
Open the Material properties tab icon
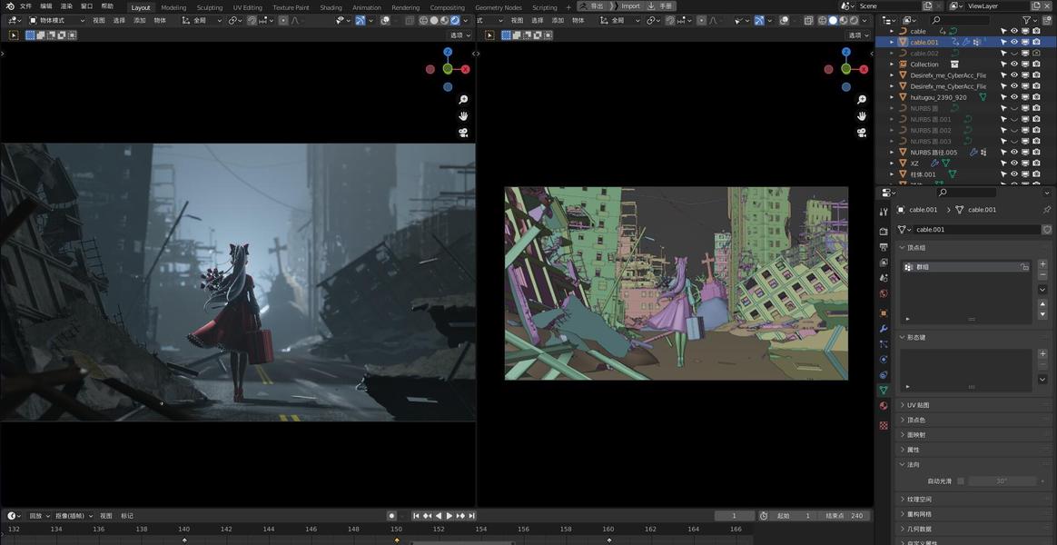pyautogui.click(x=884, y=406)
